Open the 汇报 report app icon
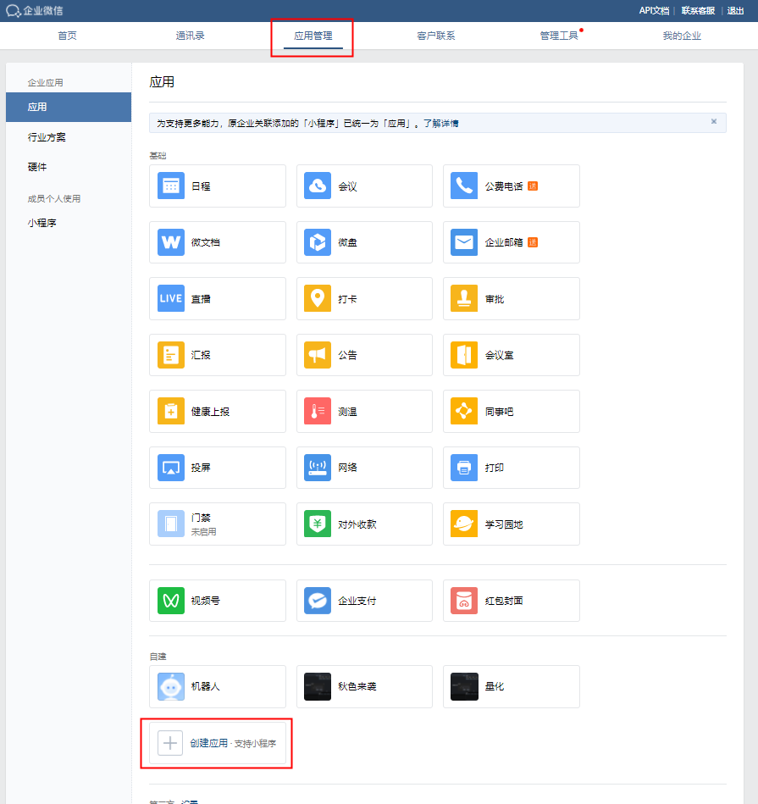The image size is (758, 804). pyautogui.click(x=171, y=355)
